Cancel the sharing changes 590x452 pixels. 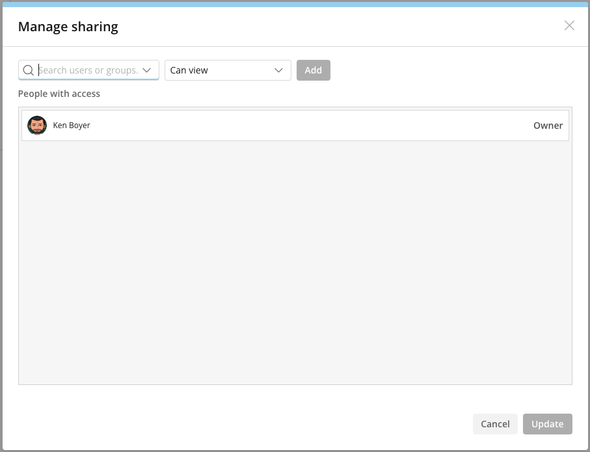coord(495,424)
